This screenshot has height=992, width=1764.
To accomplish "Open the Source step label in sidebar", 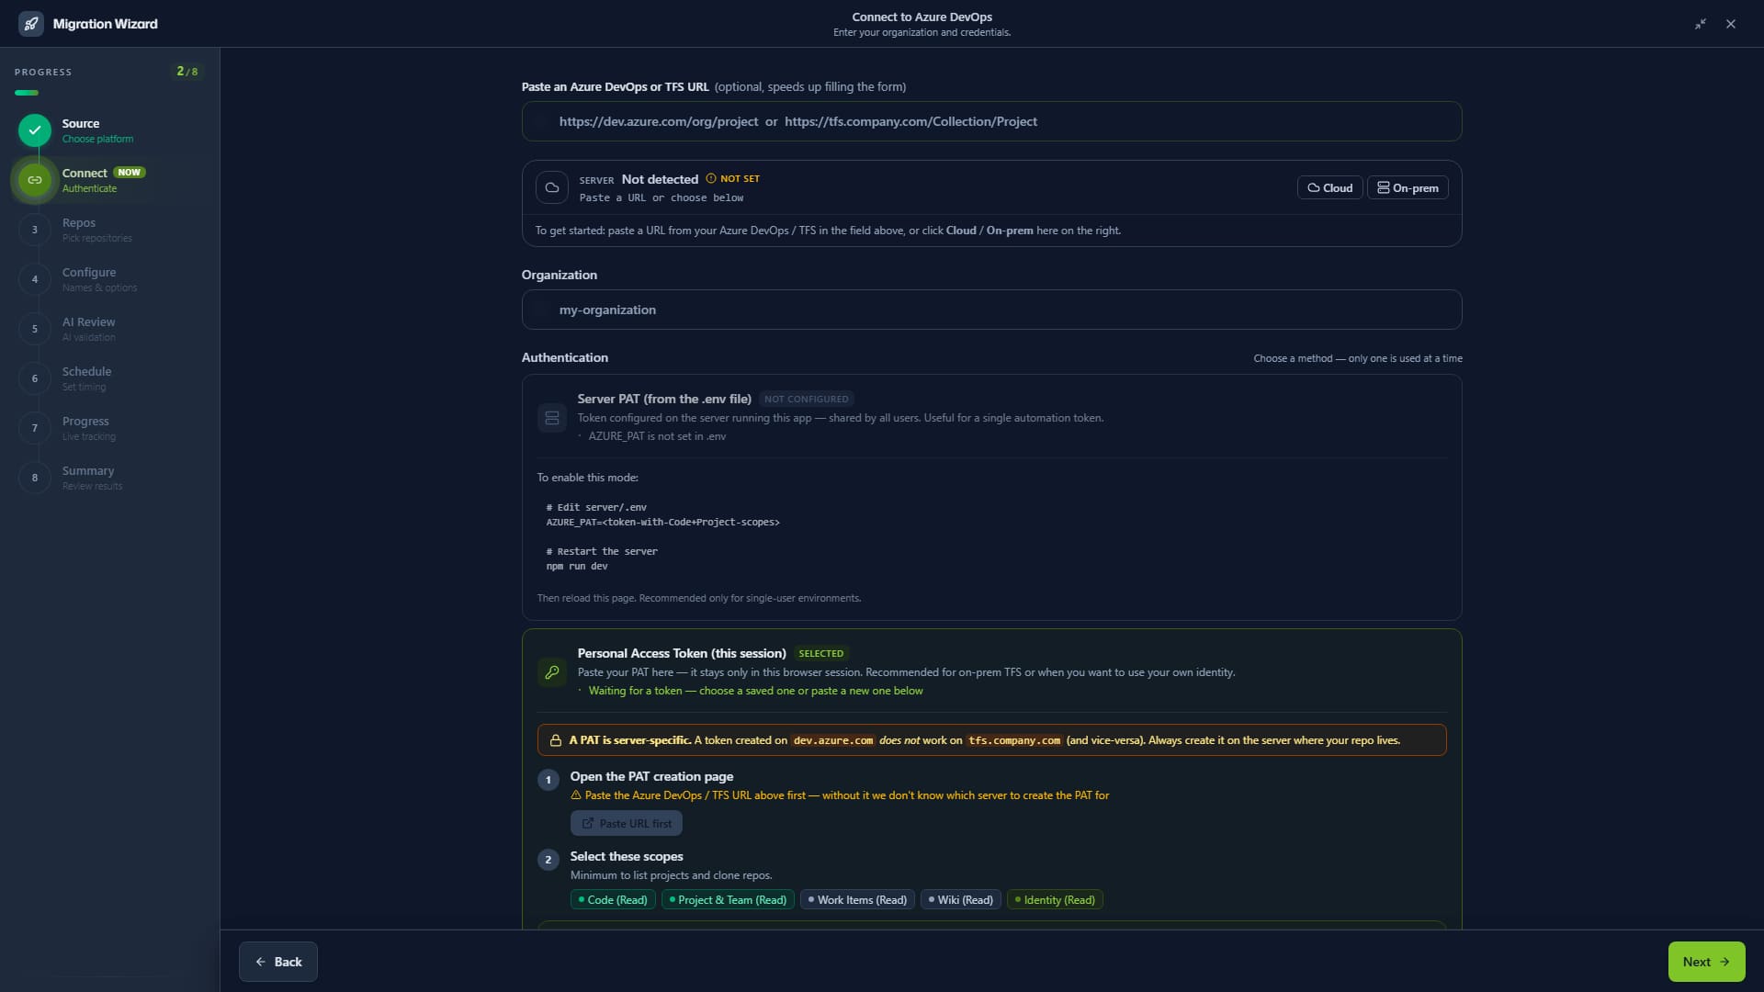I will point(81,123).
